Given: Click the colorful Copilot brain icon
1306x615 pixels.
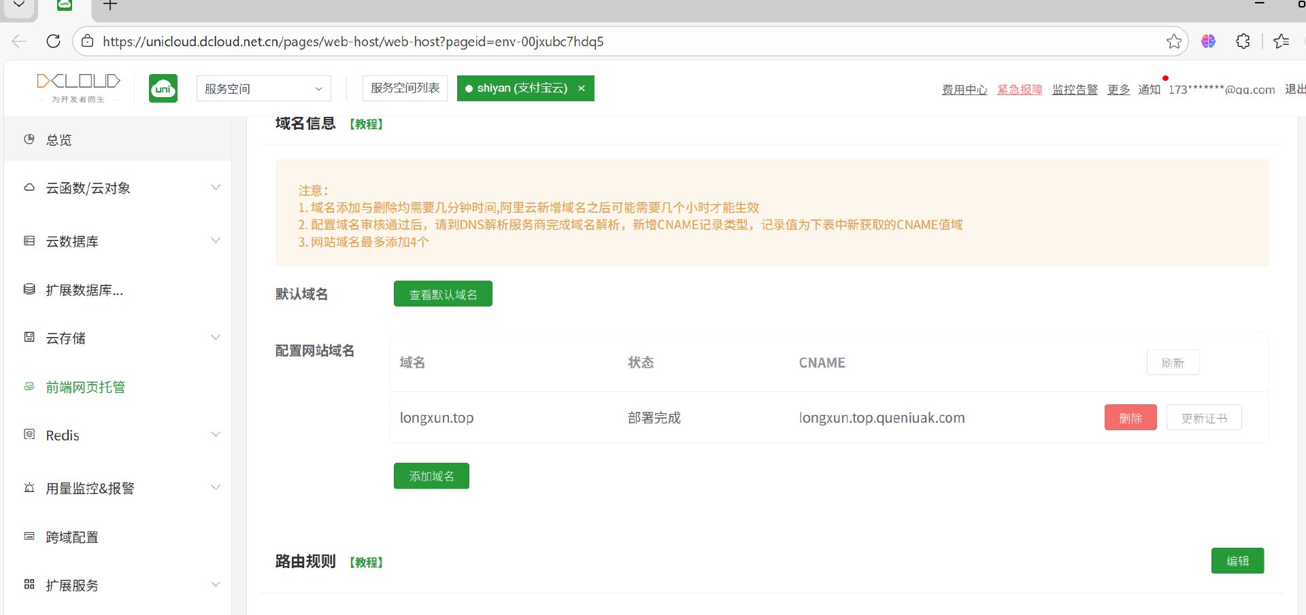Looking at the screenshot, I should [1208, 41].
